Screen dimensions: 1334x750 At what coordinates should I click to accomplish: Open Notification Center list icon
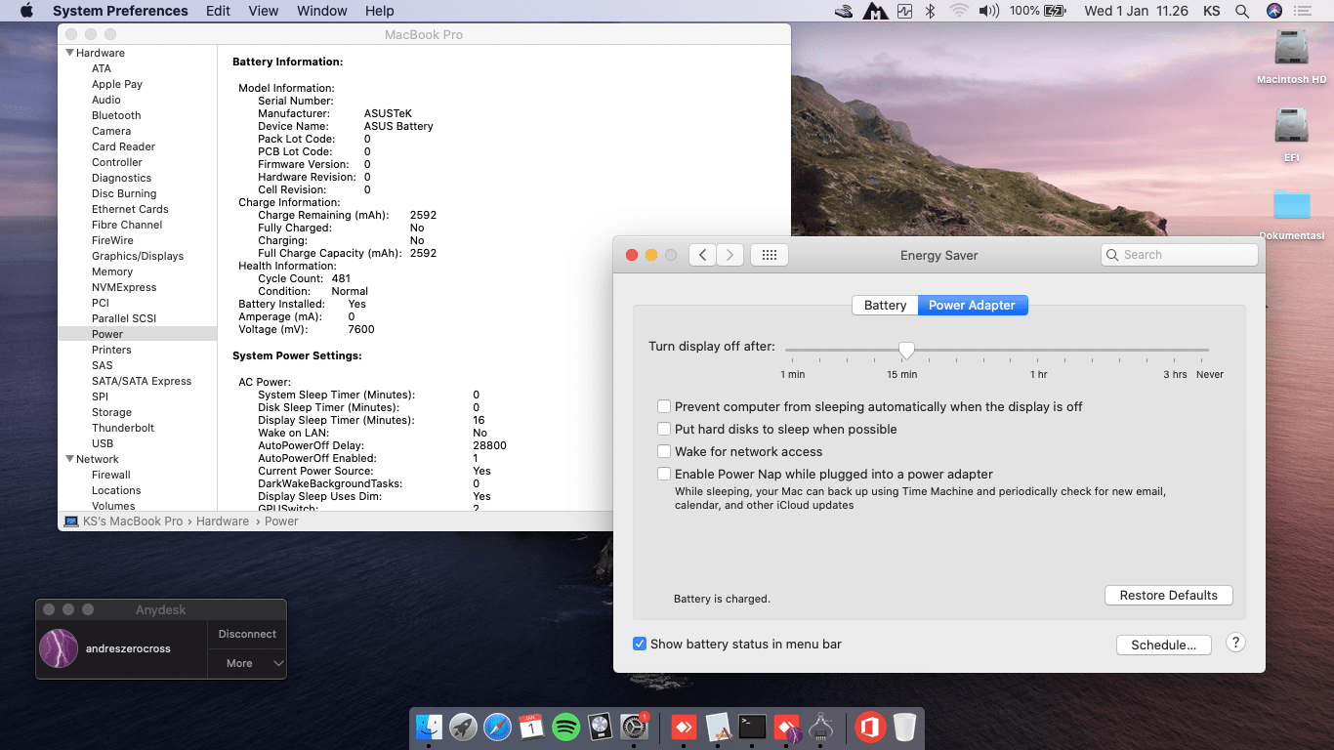point(1302,11)
